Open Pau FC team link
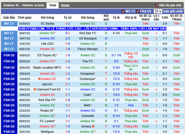This screenshot has height=134, width=185. [x=88, y=61]
